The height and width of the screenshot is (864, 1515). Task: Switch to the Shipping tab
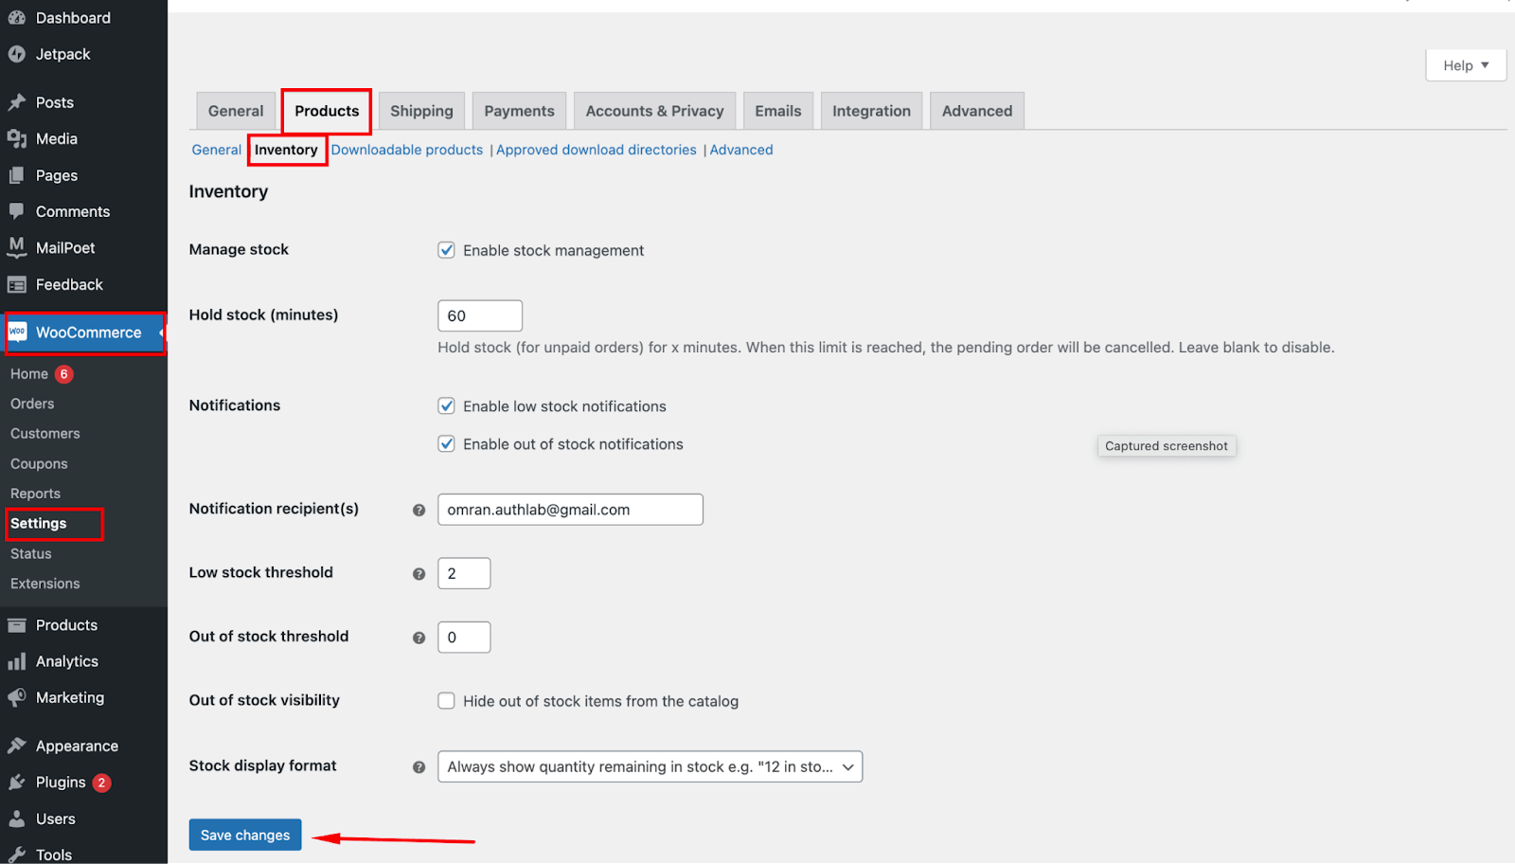pyautogui.click(x=420, y=110)
